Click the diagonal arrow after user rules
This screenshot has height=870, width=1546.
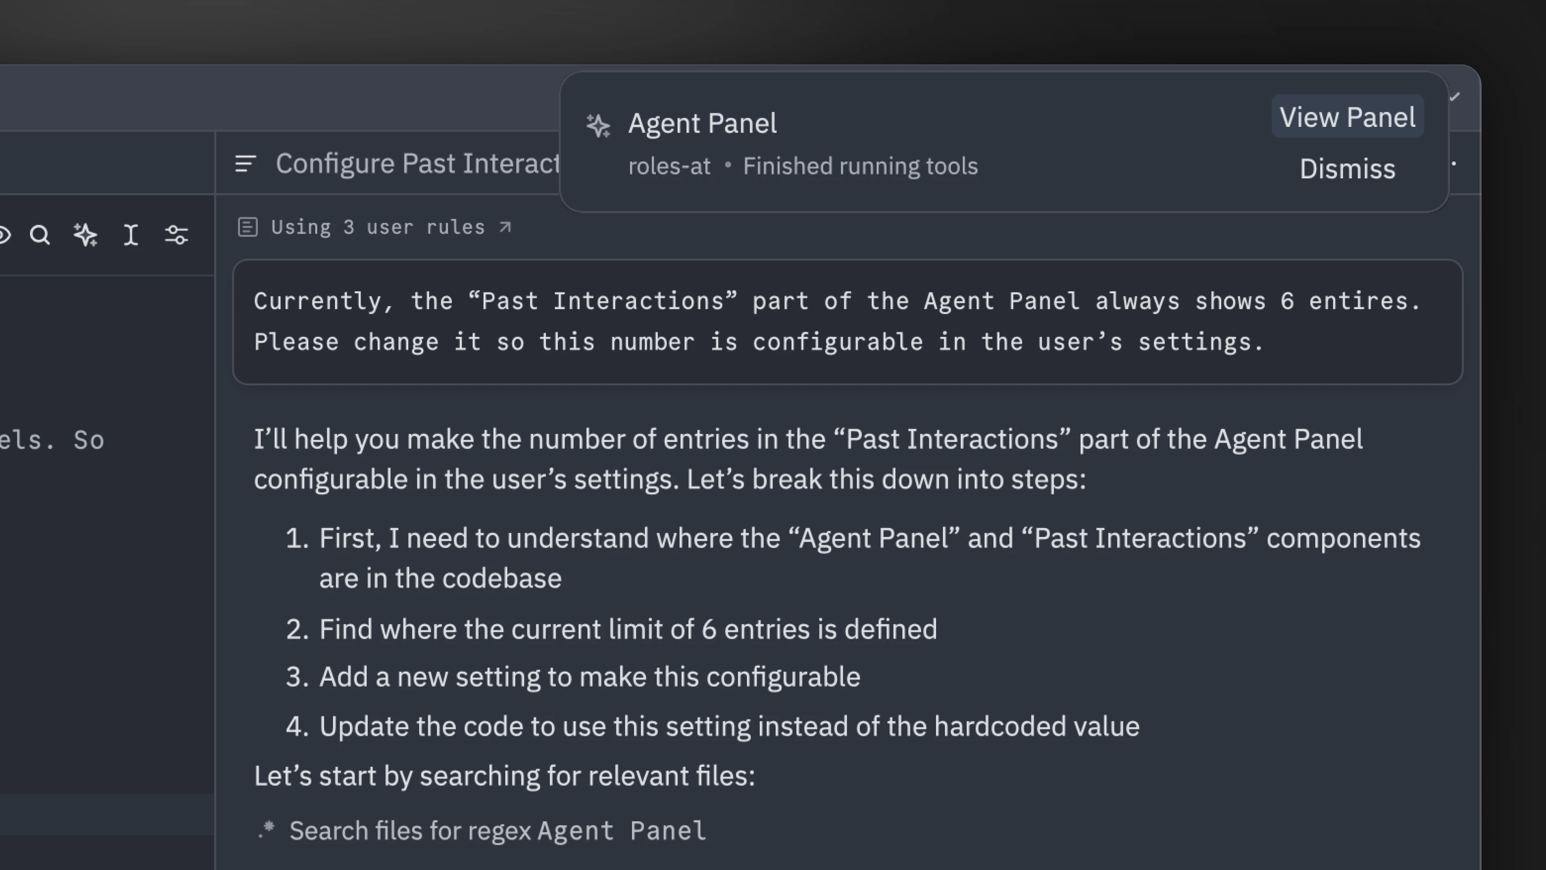coord(505,227)
